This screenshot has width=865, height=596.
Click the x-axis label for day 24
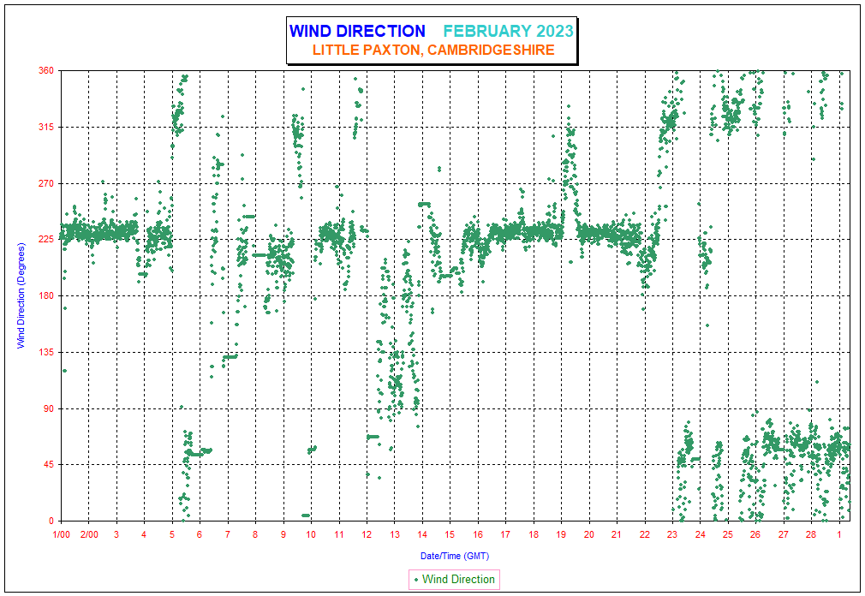[700, 534]
